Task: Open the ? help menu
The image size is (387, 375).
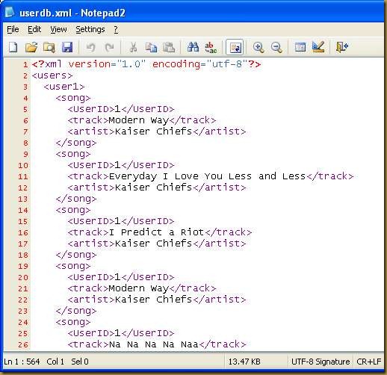Action: pos(116,29)
